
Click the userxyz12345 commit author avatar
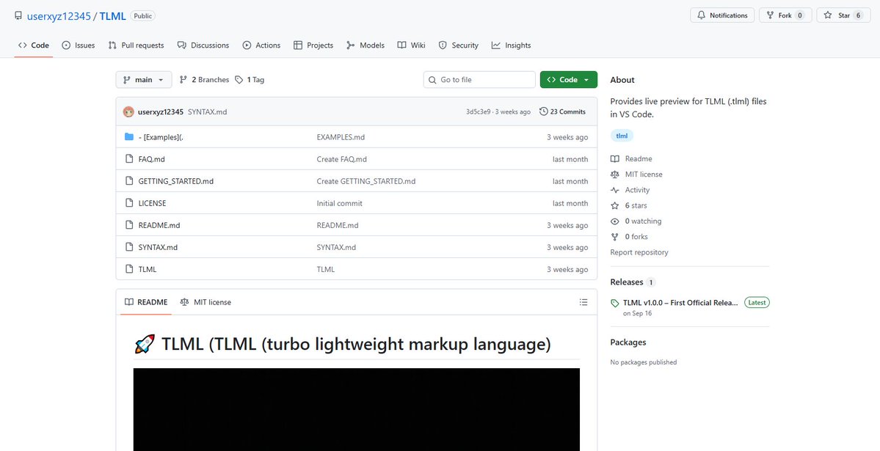[128, 111]
